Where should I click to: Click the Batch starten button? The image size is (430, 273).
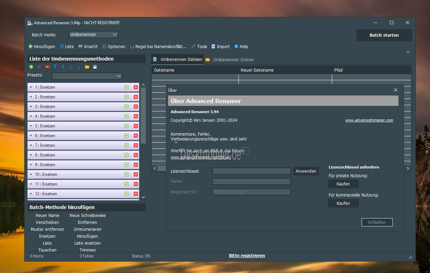tap(384, 35)
